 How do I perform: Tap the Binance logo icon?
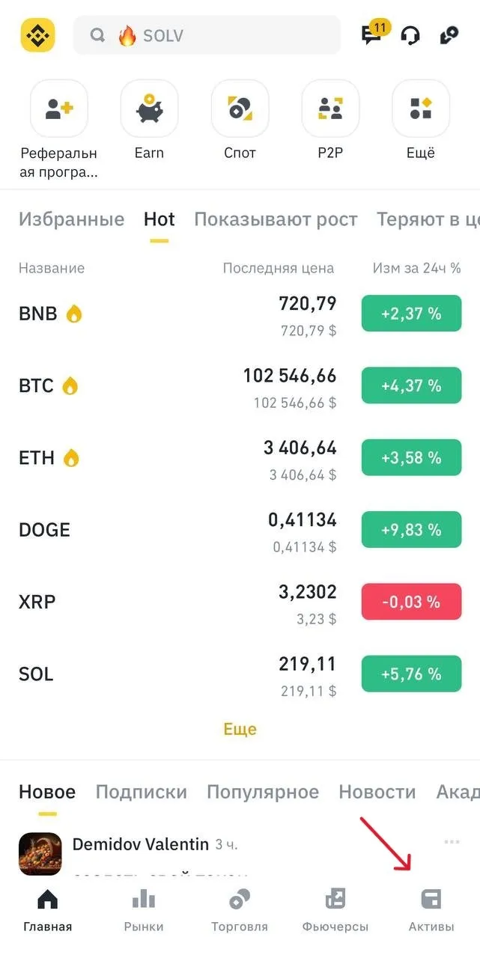(37, 35)
